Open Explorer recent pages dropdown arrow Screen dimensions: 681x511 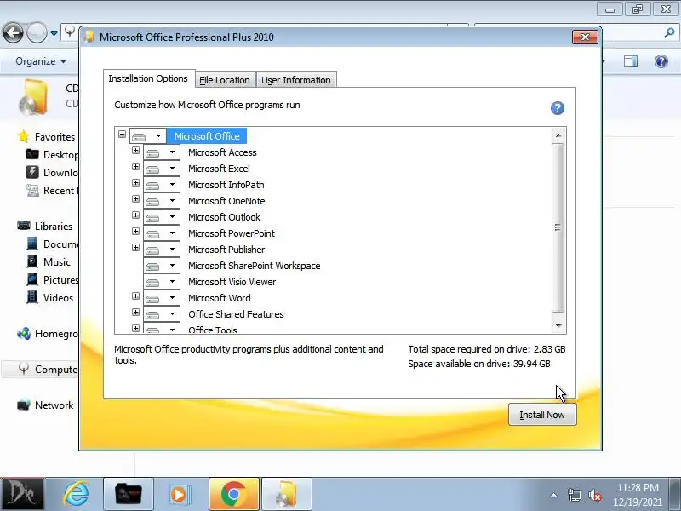coord(54,33)
